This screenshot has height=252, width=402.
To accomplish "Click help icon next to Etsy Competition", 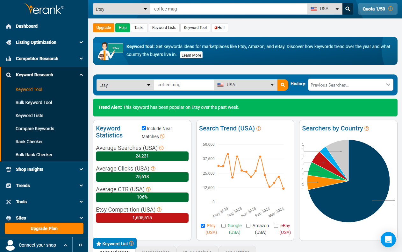I will tap(159, 210).
